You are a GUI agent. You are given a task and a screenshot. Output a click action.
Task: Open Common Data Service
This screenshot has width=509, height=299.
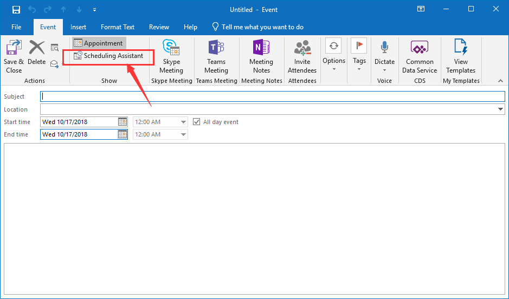click(419, 49)
